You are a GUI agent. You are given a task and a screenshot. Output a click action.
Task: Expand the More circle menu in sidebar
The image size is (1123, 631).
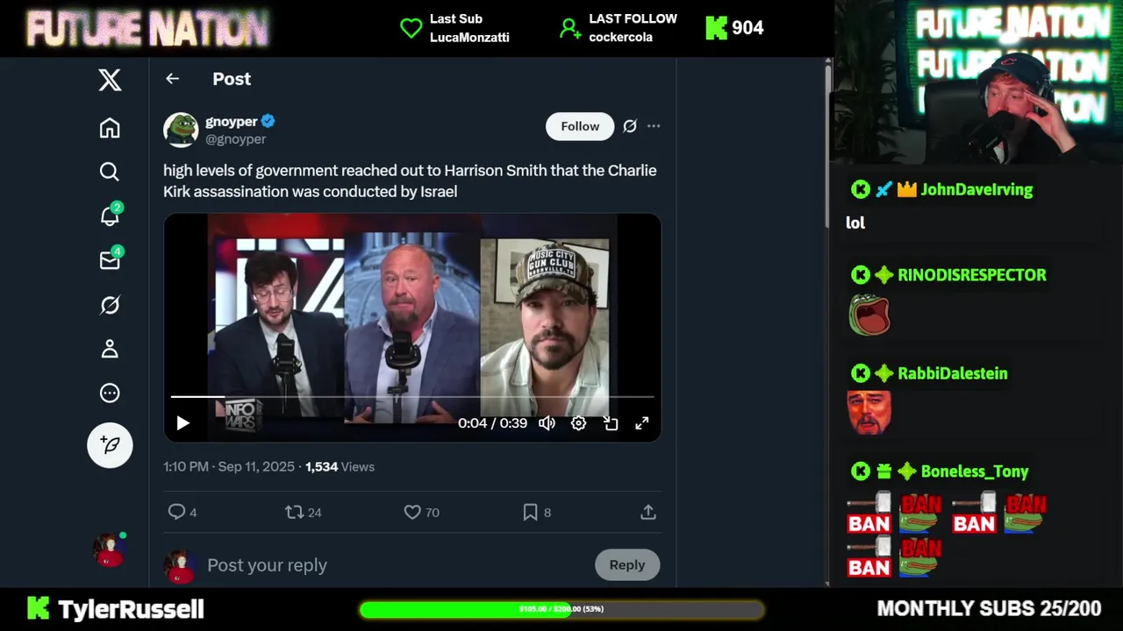(x=110, y=393)
